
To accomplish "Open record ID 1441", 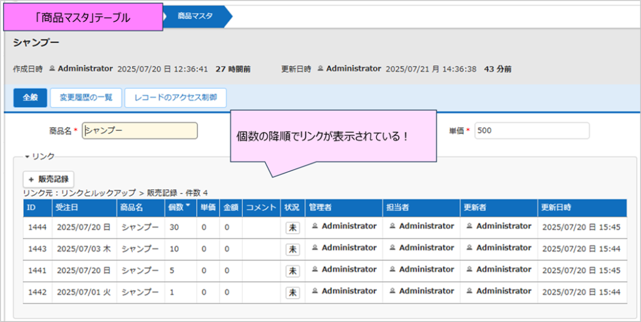I will click(37, 271).
